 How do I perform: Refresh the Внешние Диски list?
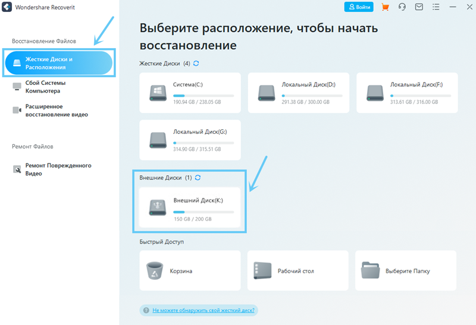[x=198, y=178]
